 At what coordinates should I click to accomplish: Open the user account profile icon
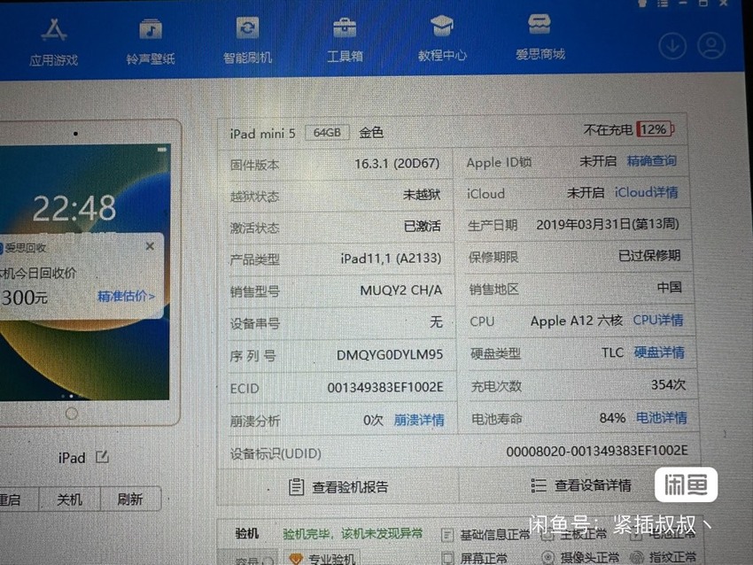pos(711,45)
